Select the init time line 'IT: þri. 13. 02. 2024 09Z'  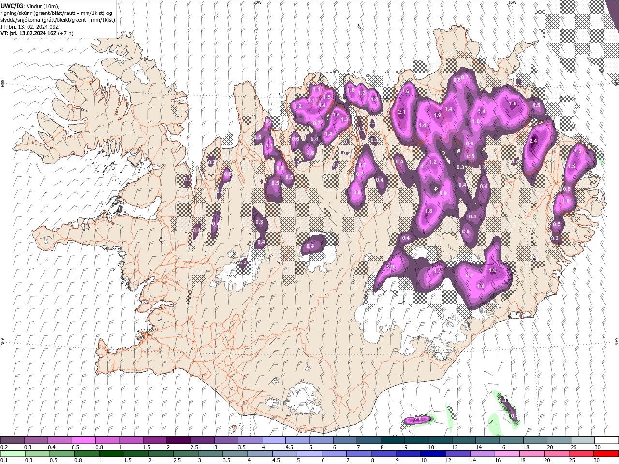(x=29, y=27)
